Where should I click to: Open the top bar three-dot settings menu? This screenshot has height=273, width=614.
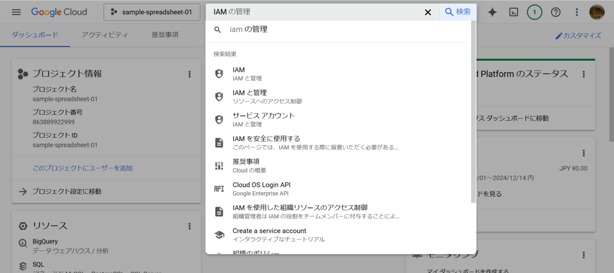[577, 12]
